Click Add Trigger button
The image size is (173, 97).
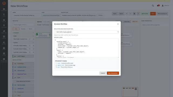point(23,56)
